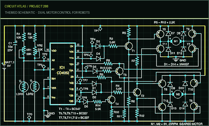This screenshot has width=209, height=126.
Task: Click the T4 transistor symbol
Action: (x=111, y=100)
